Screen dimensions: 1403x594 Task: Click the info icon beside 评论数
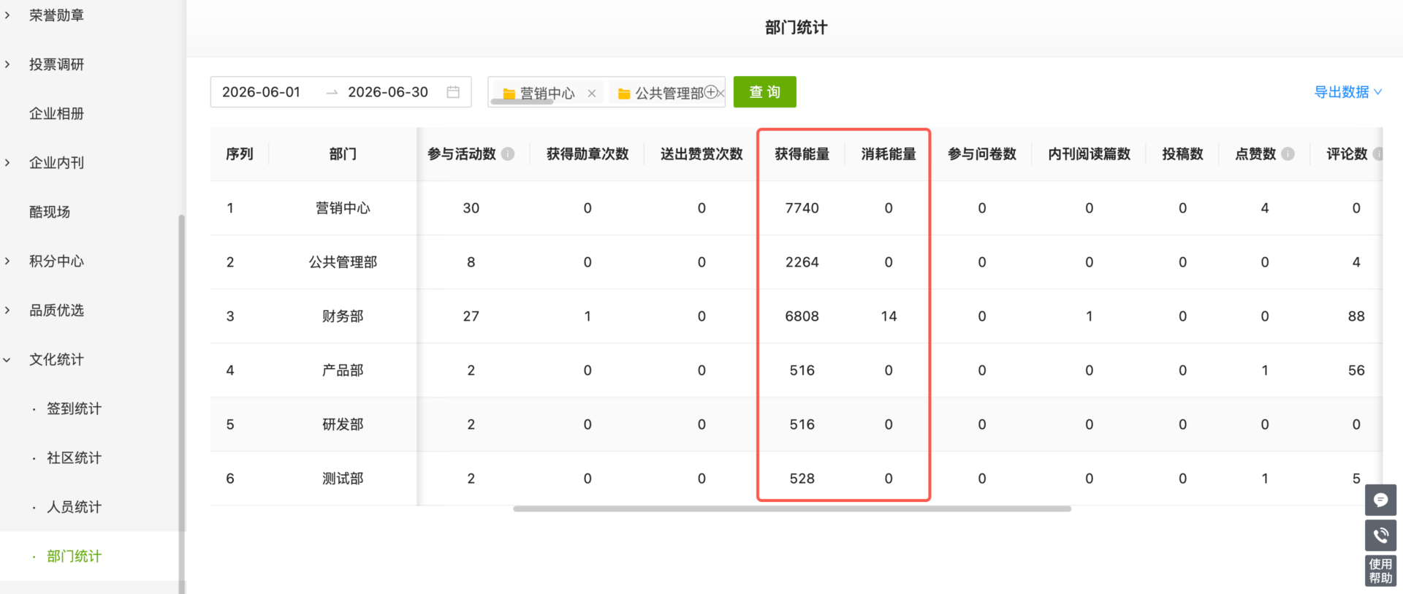tap(1378, 154)
